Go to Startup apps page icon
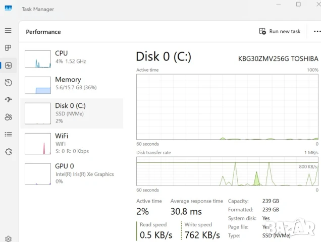 pos(8,100)
